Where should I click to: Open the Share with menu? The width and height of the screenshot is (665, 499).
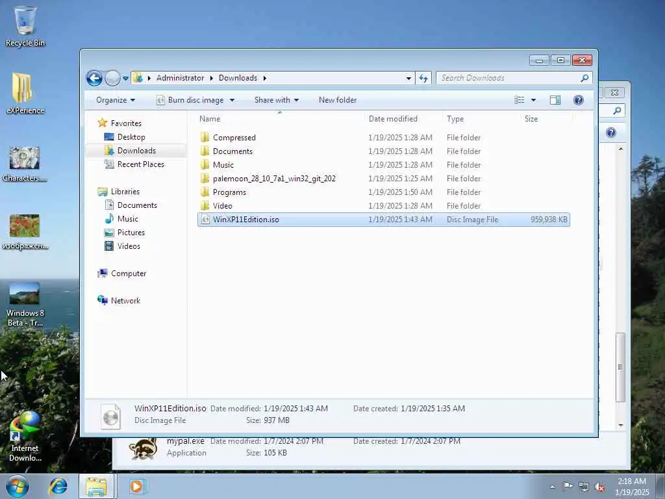(277, 100)
